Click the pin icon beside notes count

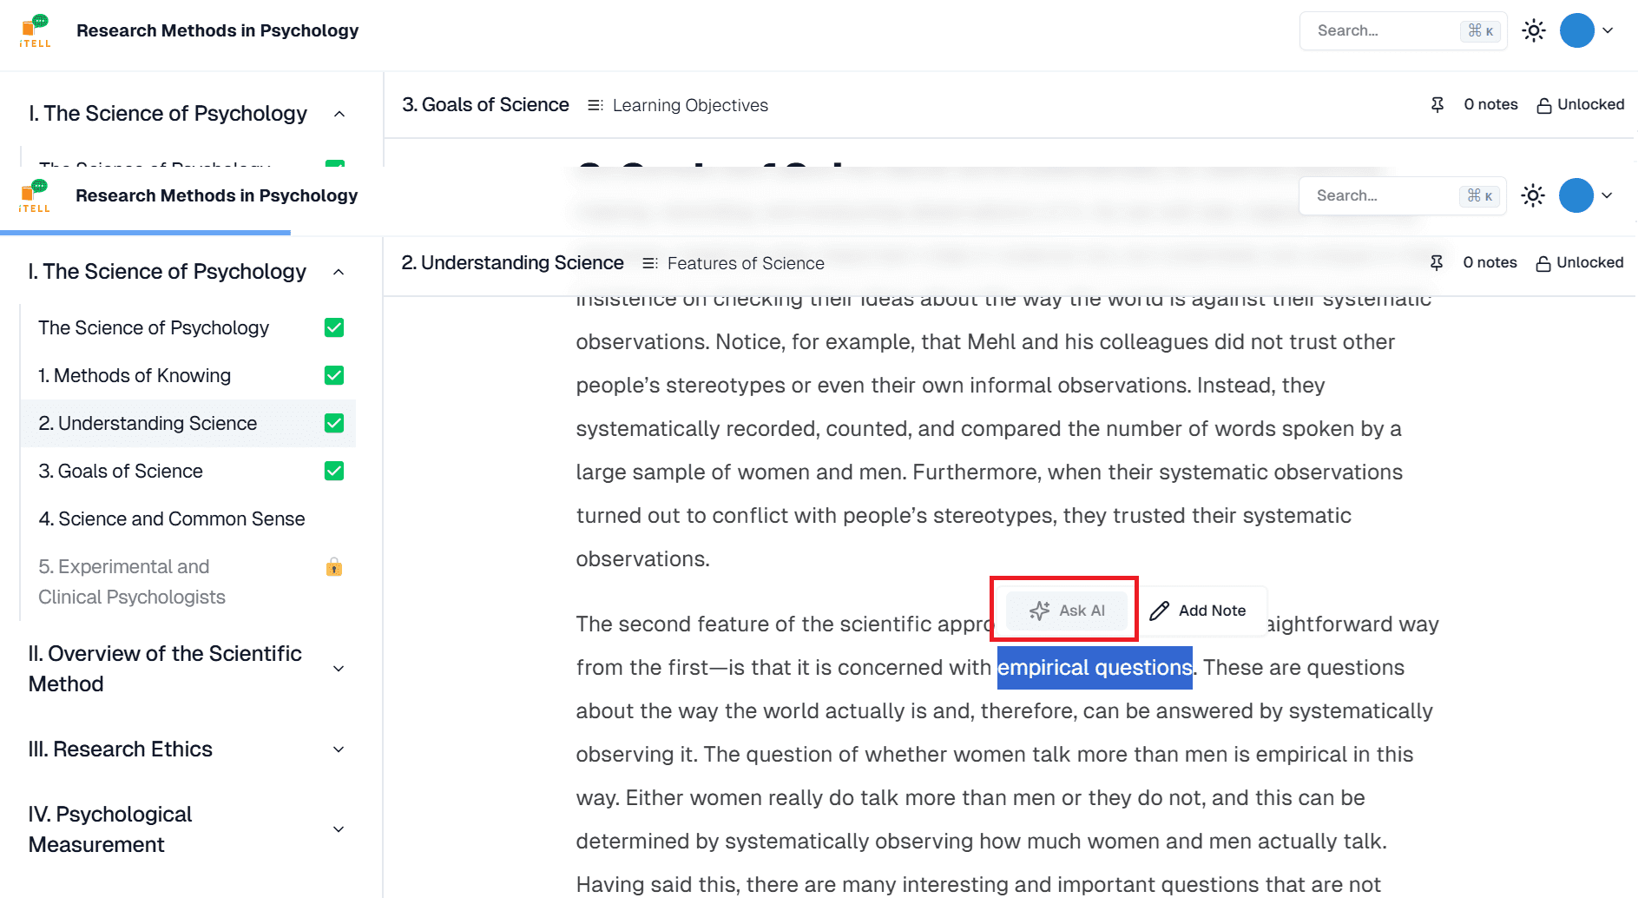coord(1437,262)
